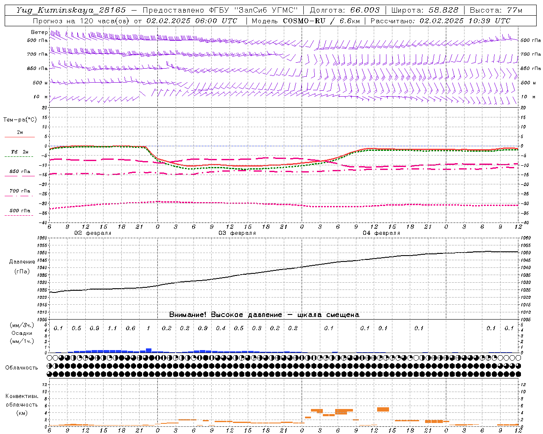Click the "Ветер" wind panel label
Screen dimensions: 543x434
tap(39, 32)
